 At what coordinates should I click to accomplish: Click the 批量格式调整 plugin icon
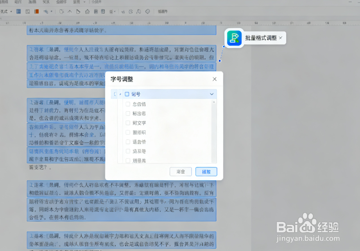tap(234, 38)
